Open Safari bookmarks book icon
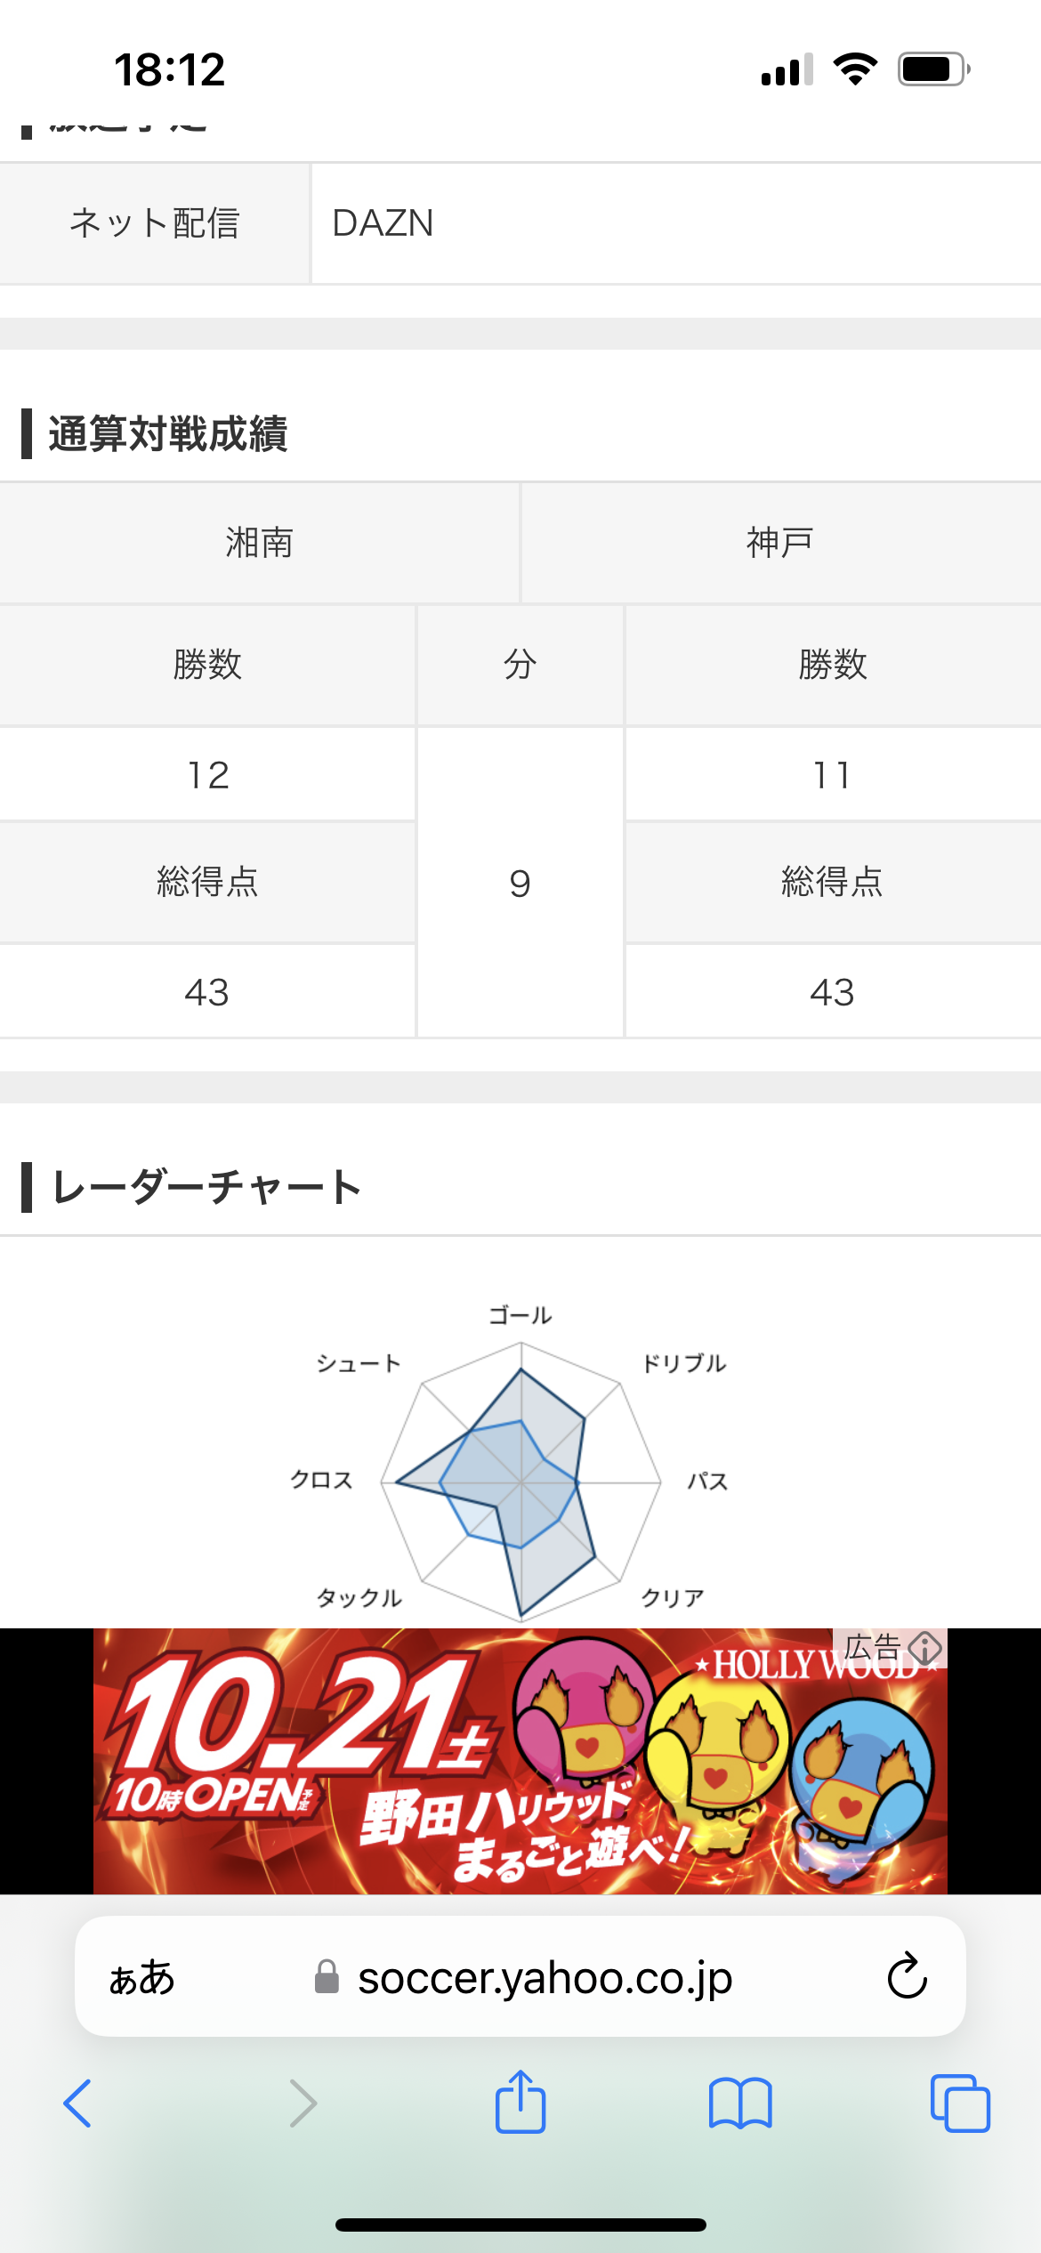The width and height of the screenshot is (1041, 2253). pyautogui.click(x=740, y=2104)
